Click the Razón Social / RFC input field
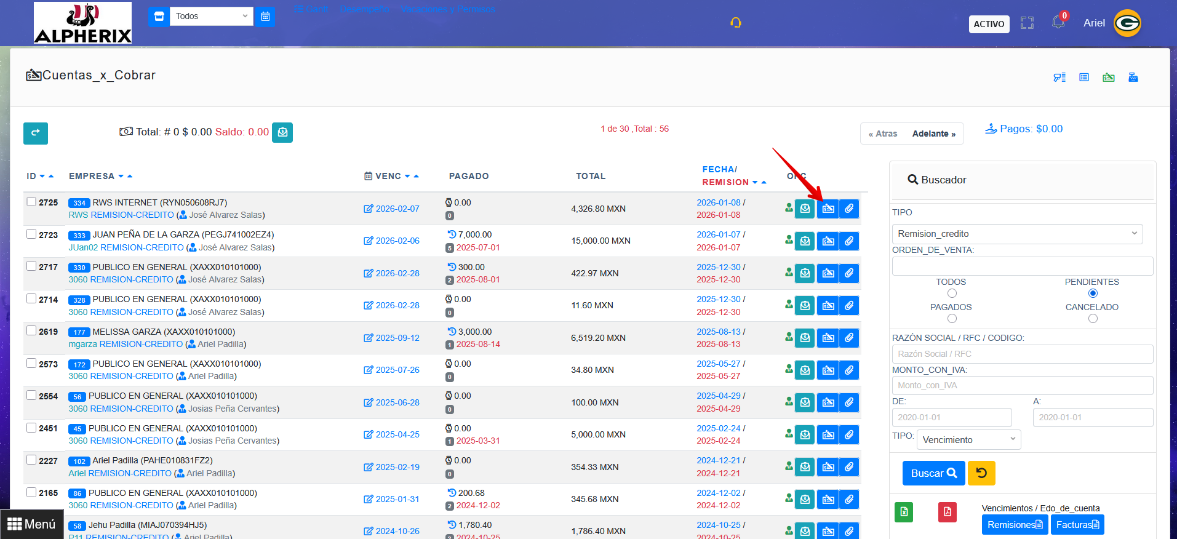Image resolution: width=1177 pixels, height=539 pixels. click(x=1022, y=354)
